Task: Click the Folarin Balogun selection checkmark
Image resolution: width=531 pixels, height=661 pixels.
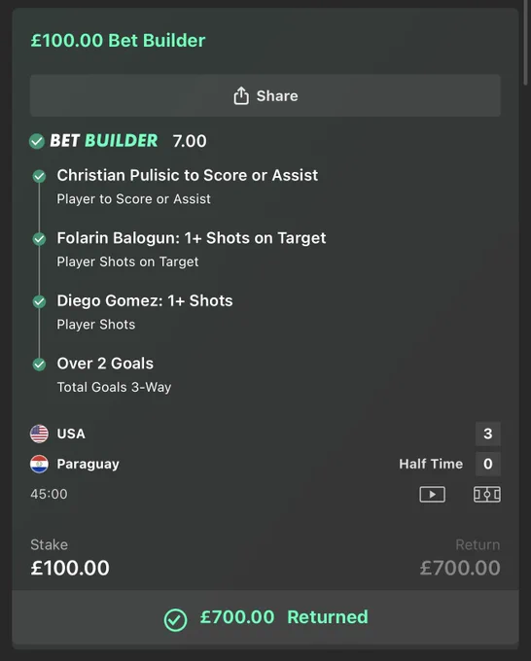Action: pyautogui.click(x=39, y=239)
